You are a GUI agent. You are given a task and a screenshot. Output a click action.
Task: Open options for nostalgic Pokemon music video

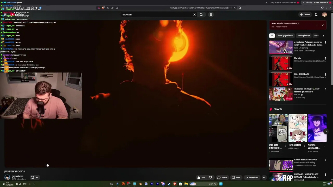(325, 42)
